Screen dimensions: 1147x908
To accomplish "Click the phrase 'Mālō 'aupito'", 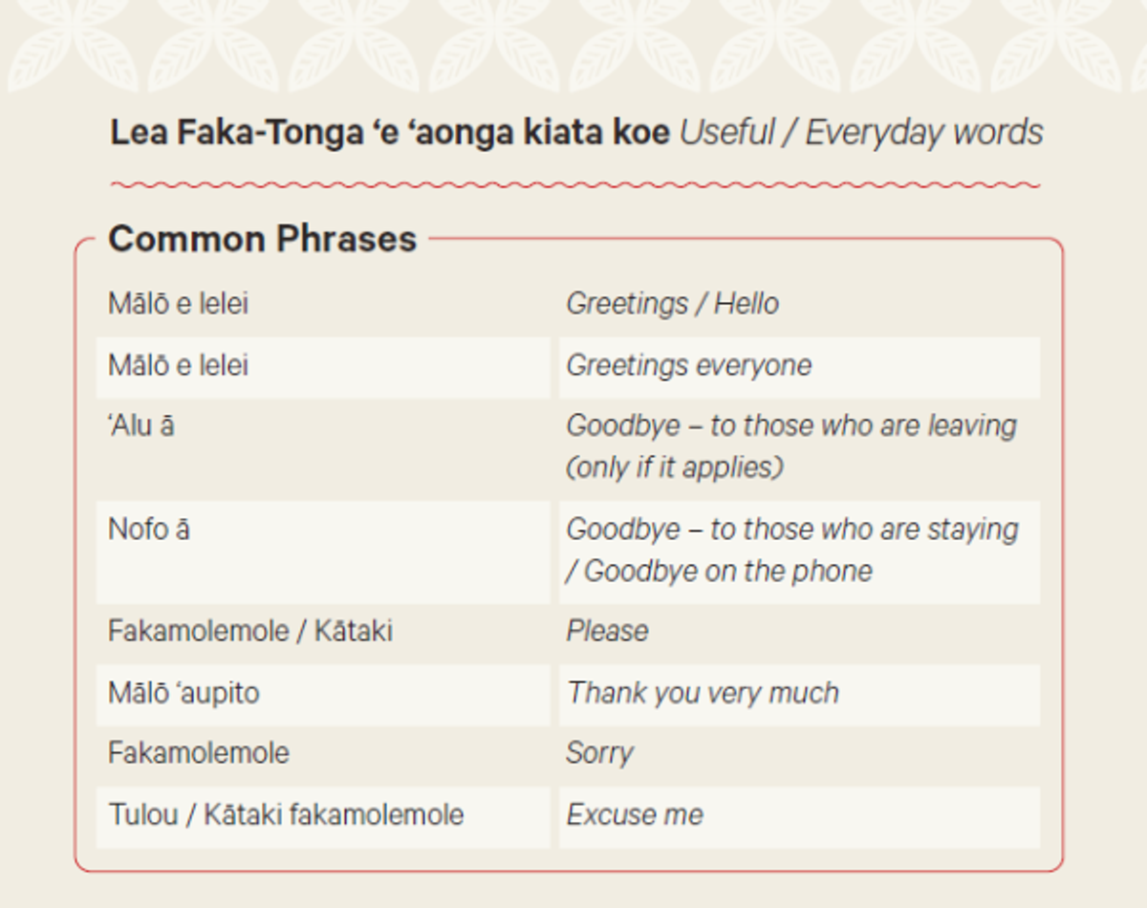I will [x=184, y=693].
